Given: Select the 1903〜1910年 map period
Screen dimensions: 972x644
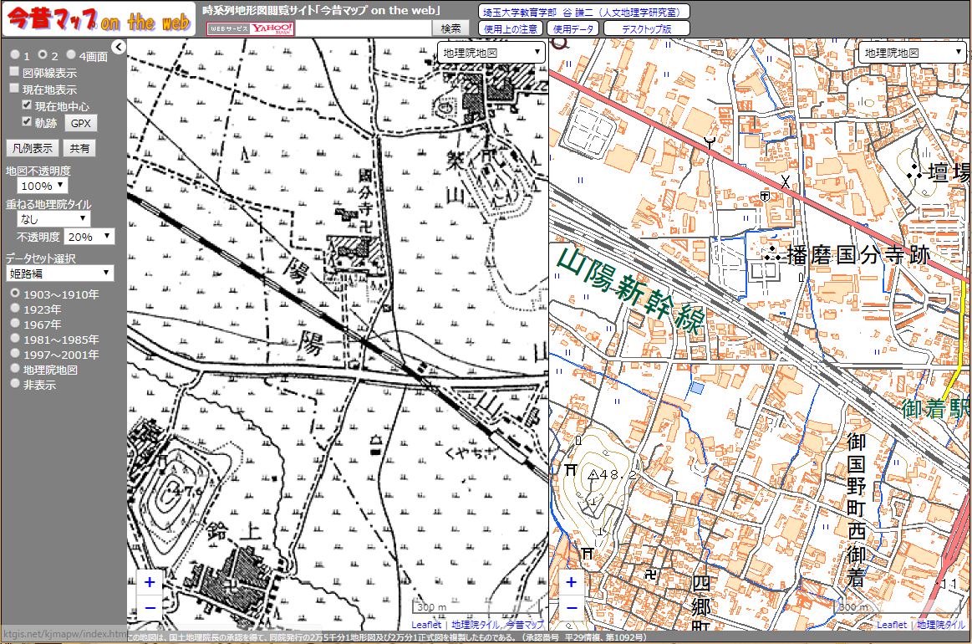Looking at the screenshot, I should click(15, 293).
